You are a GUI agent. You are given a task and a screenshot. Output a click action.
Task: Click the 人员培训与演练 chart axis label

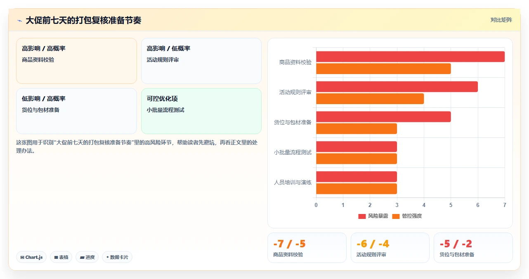293,182
